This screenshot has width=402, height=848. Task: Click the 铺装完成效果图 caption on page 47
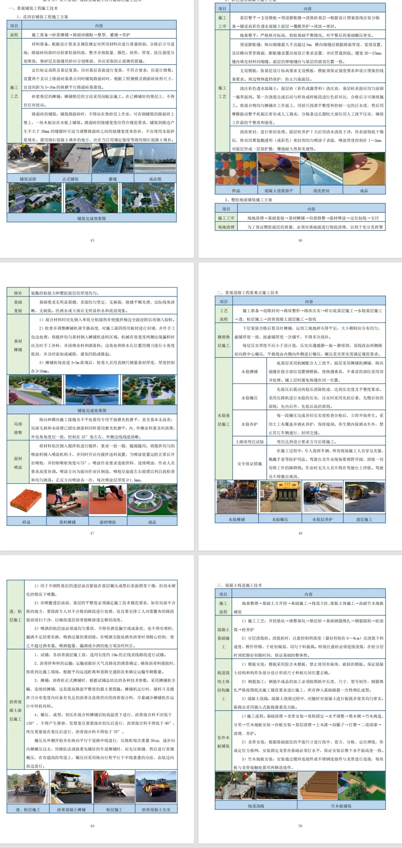[92, 411]
